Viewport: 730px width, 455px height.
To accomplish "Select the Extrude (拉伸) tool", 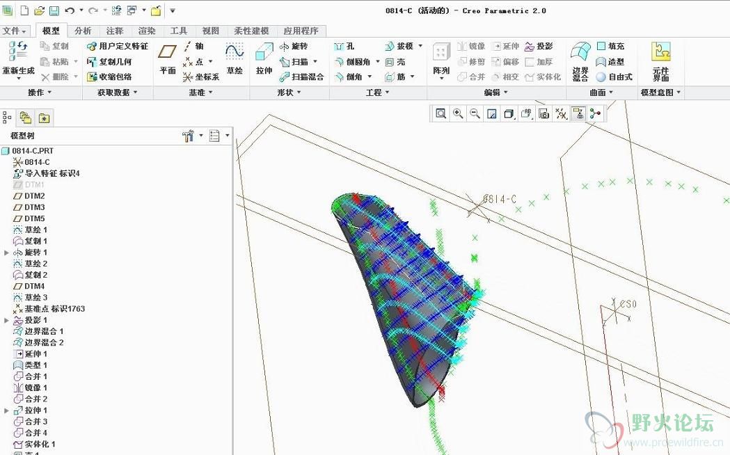I will click(x=264, y=58).
